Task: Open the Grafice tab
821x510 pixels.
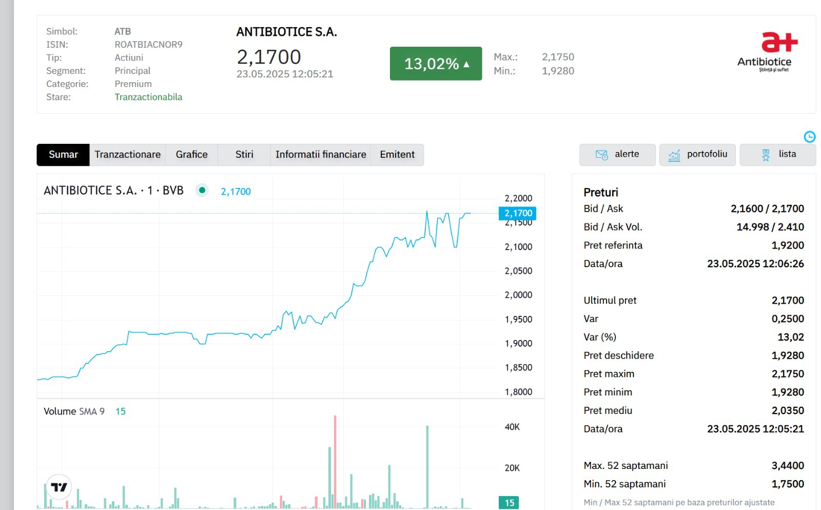Action: [x=192, y=155]
